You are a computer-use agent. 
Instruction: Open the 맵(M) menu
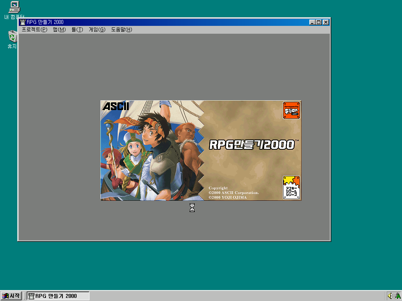coord(59,30)
